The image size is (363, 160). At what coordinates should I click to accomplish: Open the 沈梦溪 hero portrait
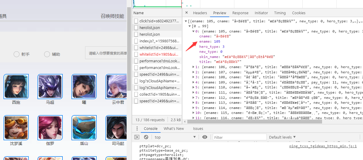(x=16, y=128)
